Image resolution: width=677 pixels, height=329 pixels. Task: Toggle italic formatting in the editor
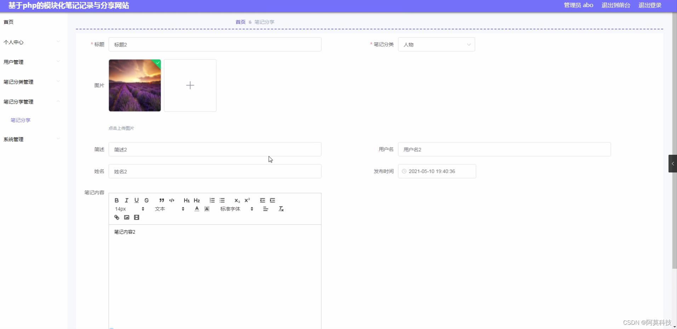126,200
